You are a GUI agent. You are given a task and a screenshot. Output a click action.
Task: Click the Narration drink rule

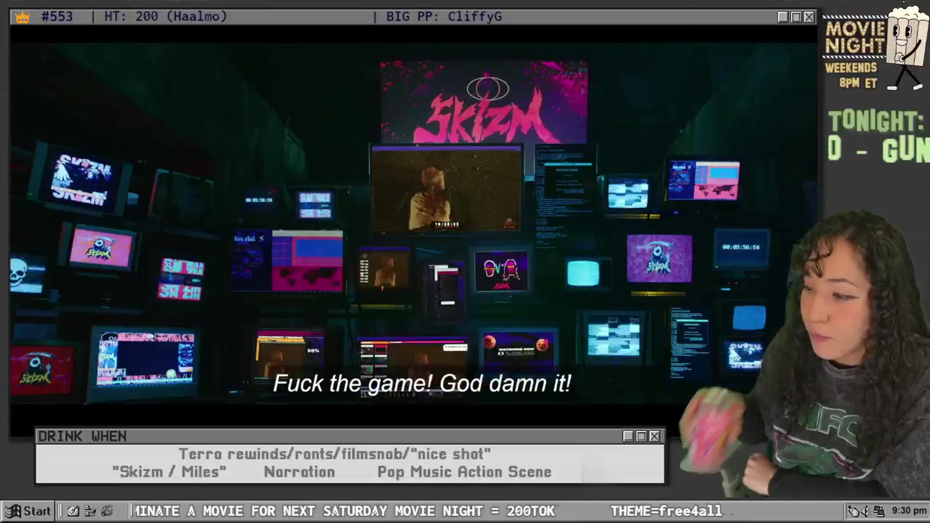[x=299, y=472]
